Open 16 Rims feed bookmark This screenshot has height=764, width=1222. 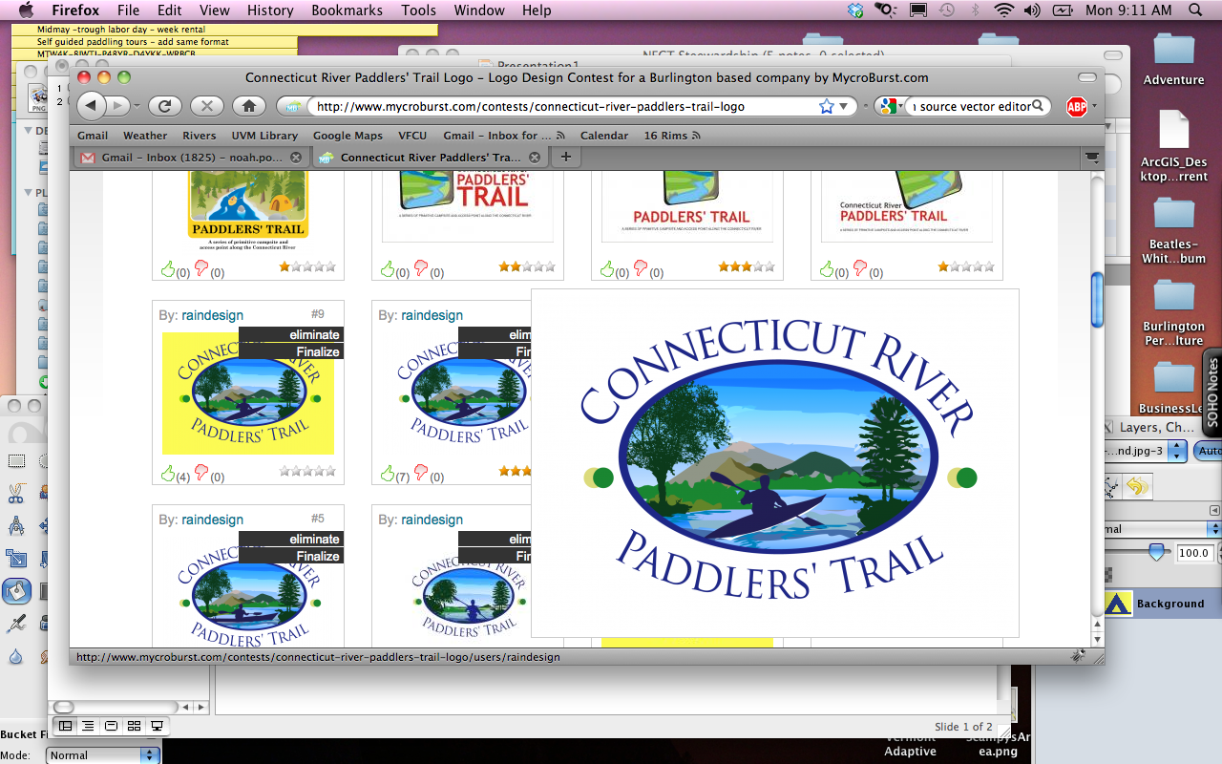[x=671, y=136]
